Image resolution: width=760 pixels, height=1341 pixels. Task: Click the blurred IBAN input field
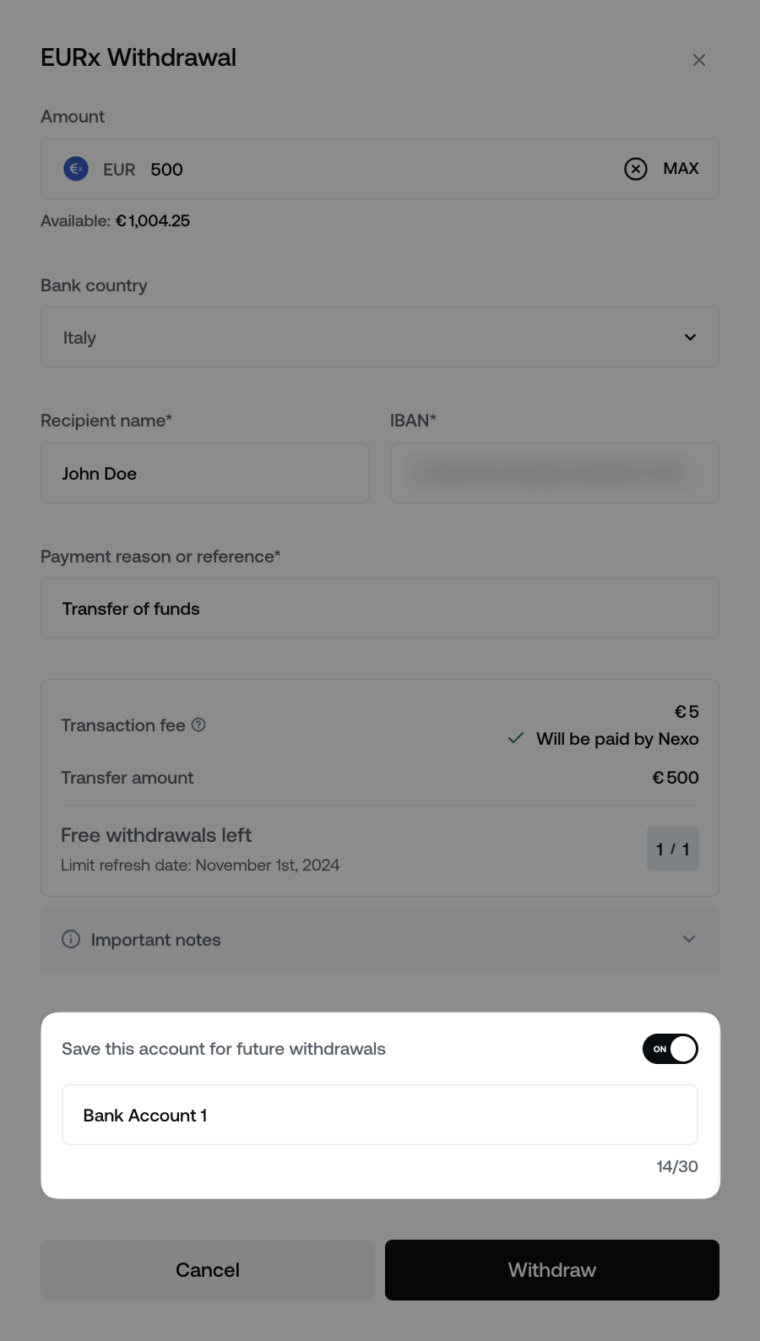[x=554, y=473]
